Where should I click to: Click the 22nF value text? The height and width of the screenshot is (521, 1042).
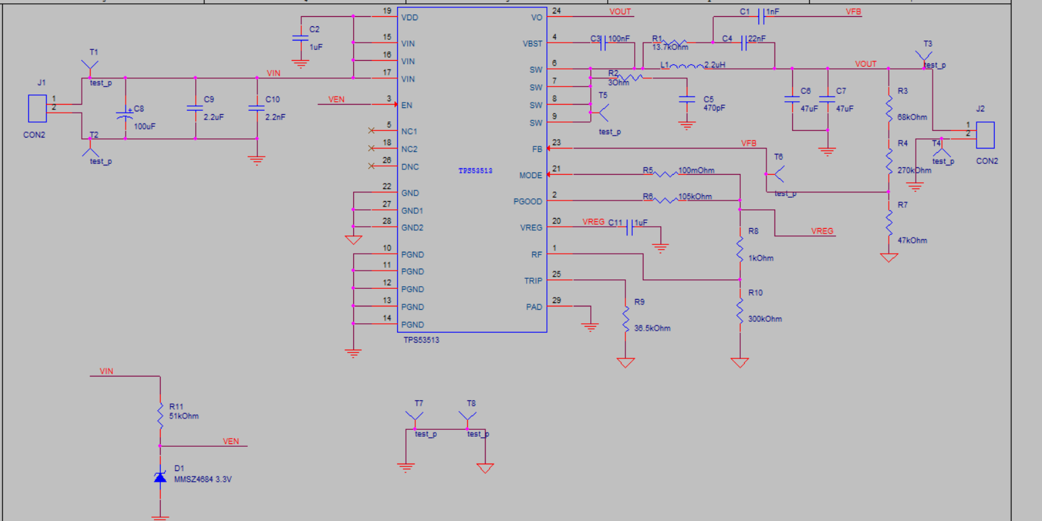[x=757, y=38]
